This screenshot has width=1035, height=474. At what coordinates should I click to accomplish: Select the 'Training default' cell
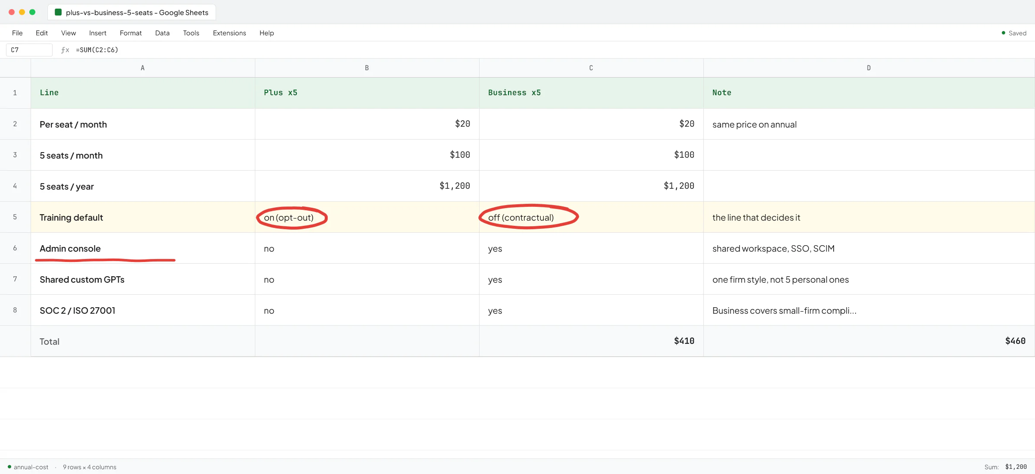(x=143, y=217)
